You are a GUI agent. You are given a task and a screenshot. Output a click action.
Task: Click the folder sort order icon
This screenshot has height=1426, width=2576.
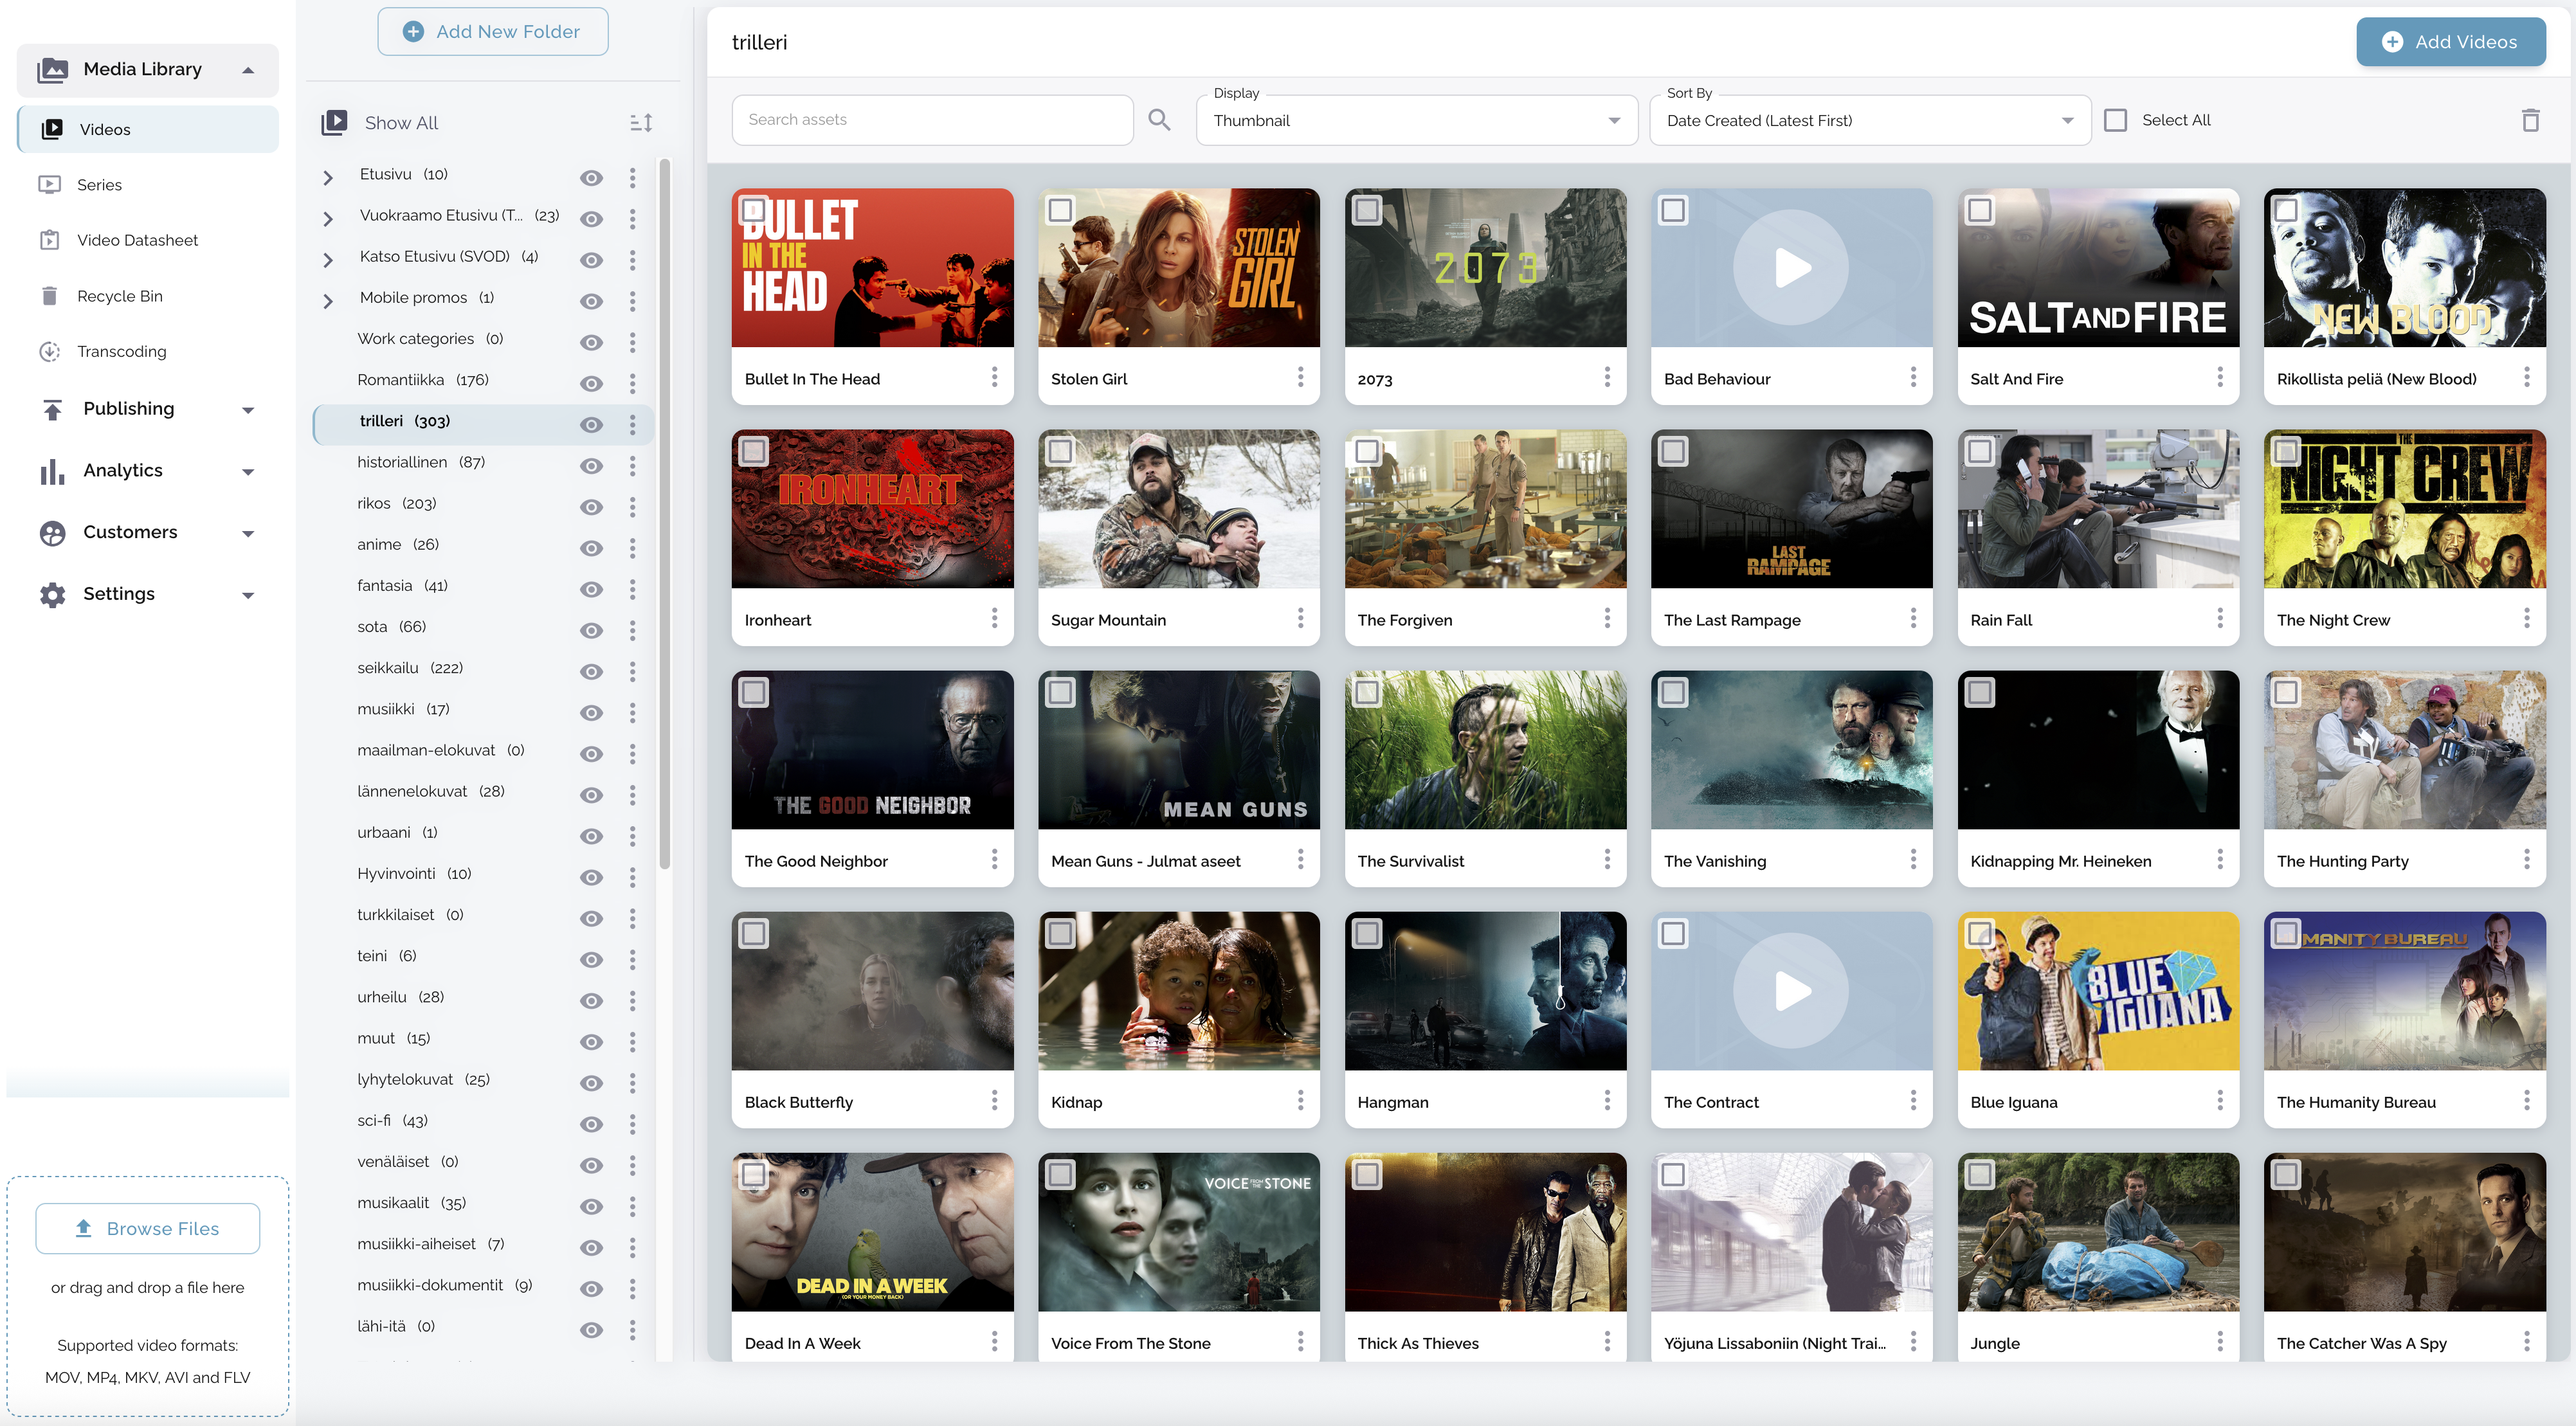pos(641,123)
